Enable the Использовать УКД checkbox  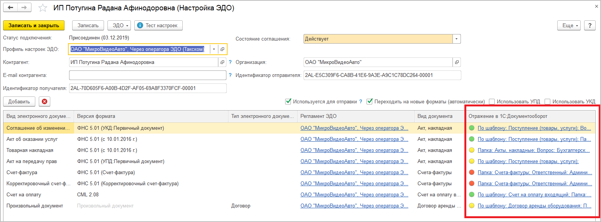click(x=548, y=101)
